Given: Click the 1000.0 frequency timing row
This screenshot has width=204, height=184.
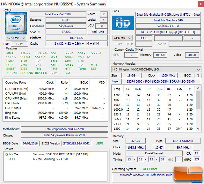Looking at the screenshot, I should tap(153, 110).
